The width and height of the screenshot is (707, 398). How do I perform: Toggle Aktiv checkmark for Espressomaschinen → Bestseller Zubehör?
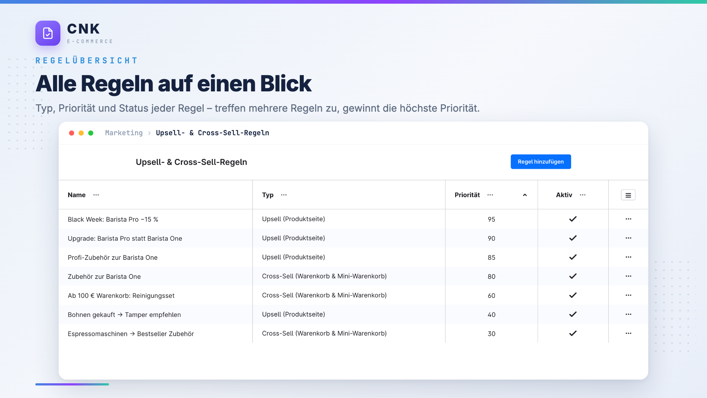tap(573, 334)
